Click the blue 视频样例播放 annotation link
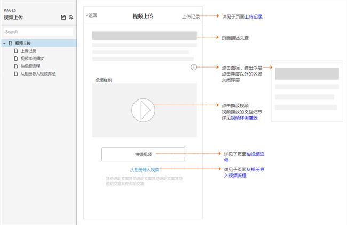This screenshot has height=225, width=347. (244, 118)
